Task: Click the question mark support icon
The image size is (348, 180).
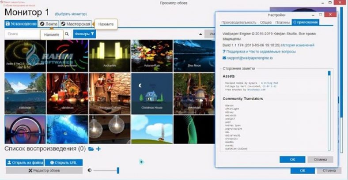Action: pyautogui.click(x=224, y=52)
